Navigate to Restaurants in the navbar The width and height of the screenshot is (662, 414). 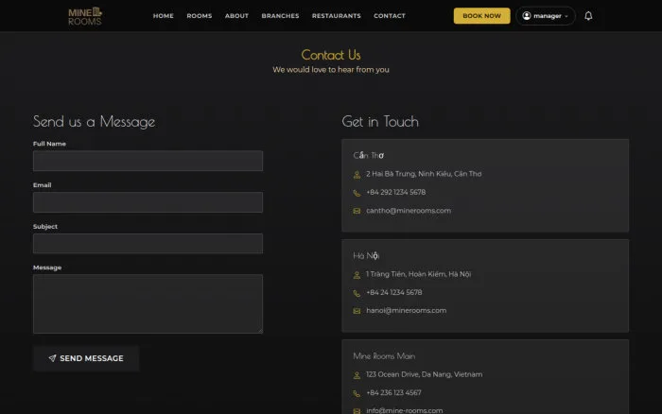337,16
